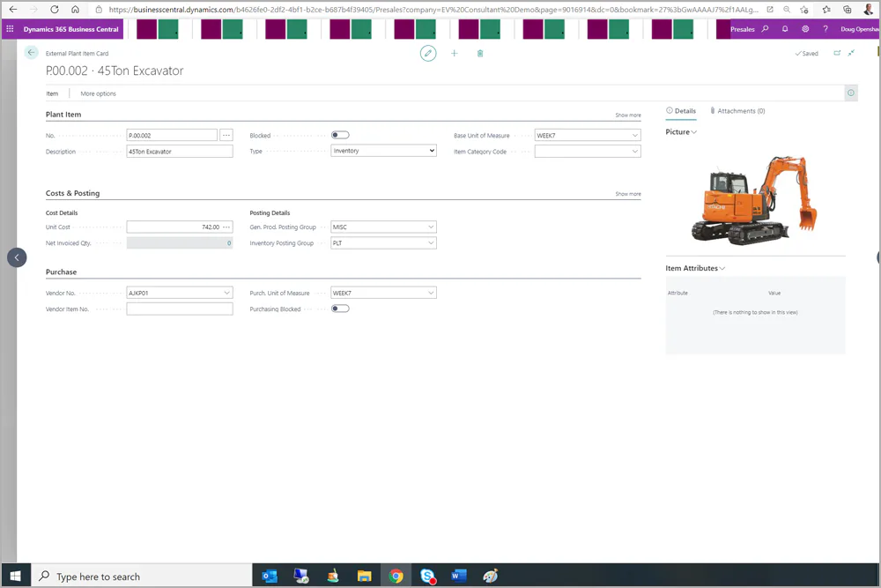Open the Outlook taskbar icon

(x=270, y=577)
